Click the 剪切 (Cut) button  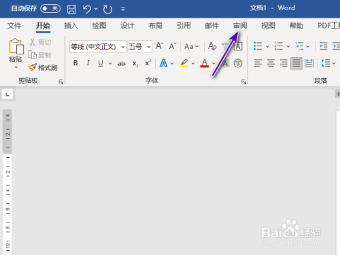tap(40, 42)
